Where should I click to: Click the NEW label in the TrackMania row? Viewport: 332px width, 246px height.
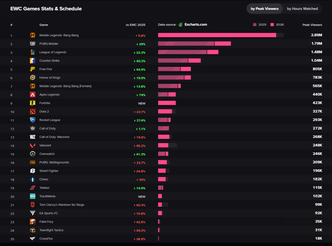click(x=142, y=197)
